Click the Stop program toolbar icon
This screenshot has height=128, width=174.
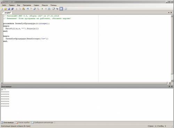46,9
